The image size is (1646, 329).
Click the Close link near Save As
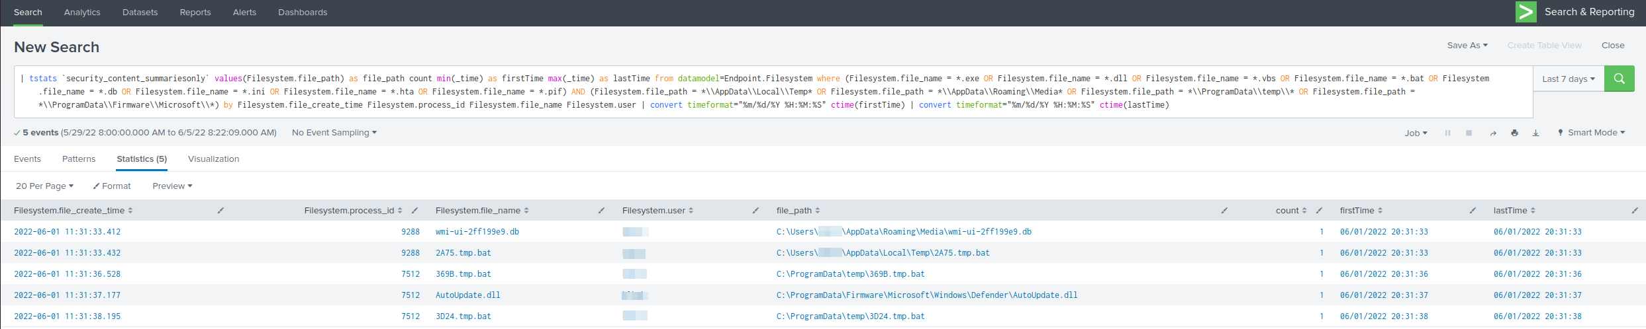(1612, 46)
